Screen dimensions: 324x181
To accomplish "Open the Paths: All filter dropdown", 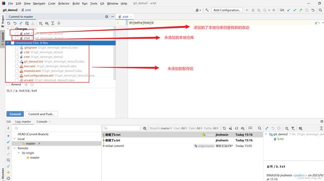I will pyautogui.click(x=211, y=128).
